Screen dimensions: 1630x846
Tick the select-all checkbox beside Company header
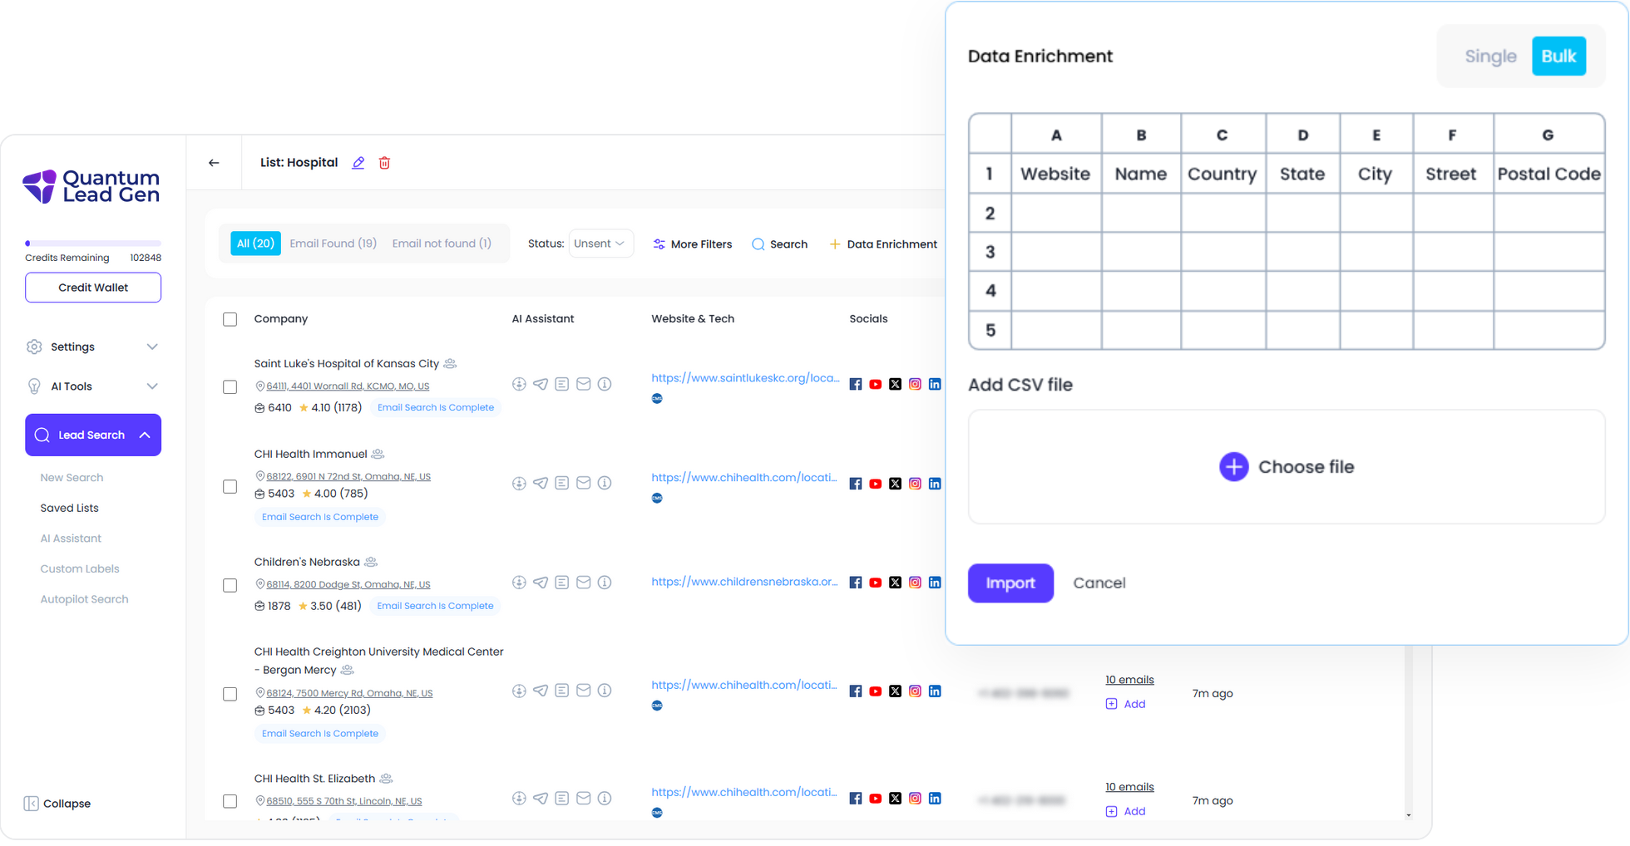click(230, 320)
